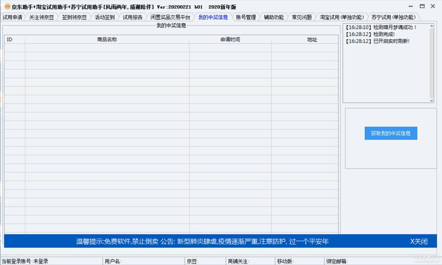View the 常见问题 tab
Image resolution: width=442 pixels, height=265 pixels.
[x=301, y=17]
